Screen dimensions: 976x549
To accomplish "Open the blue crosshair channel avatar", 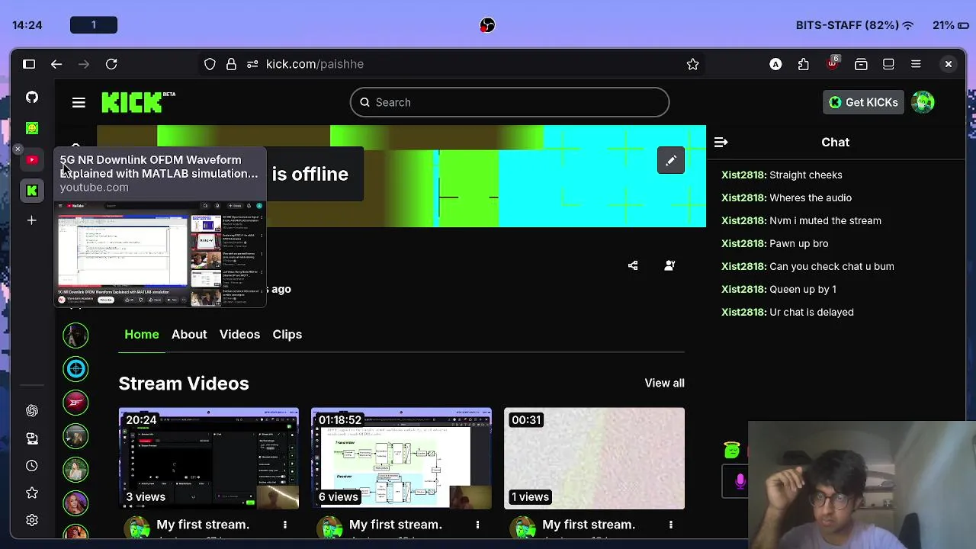I will (x=75, y=369).
